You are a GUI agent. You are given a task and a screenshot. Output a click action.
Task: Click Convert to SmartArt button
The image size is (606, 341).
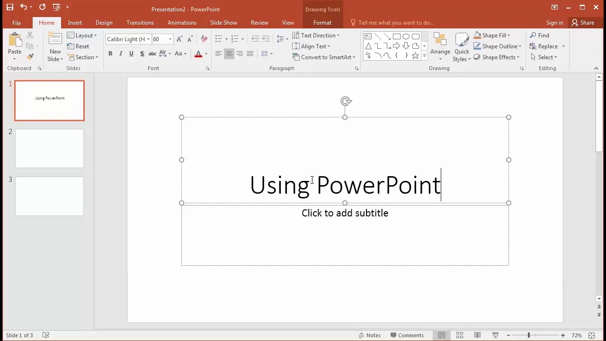[x=324, y=57]
